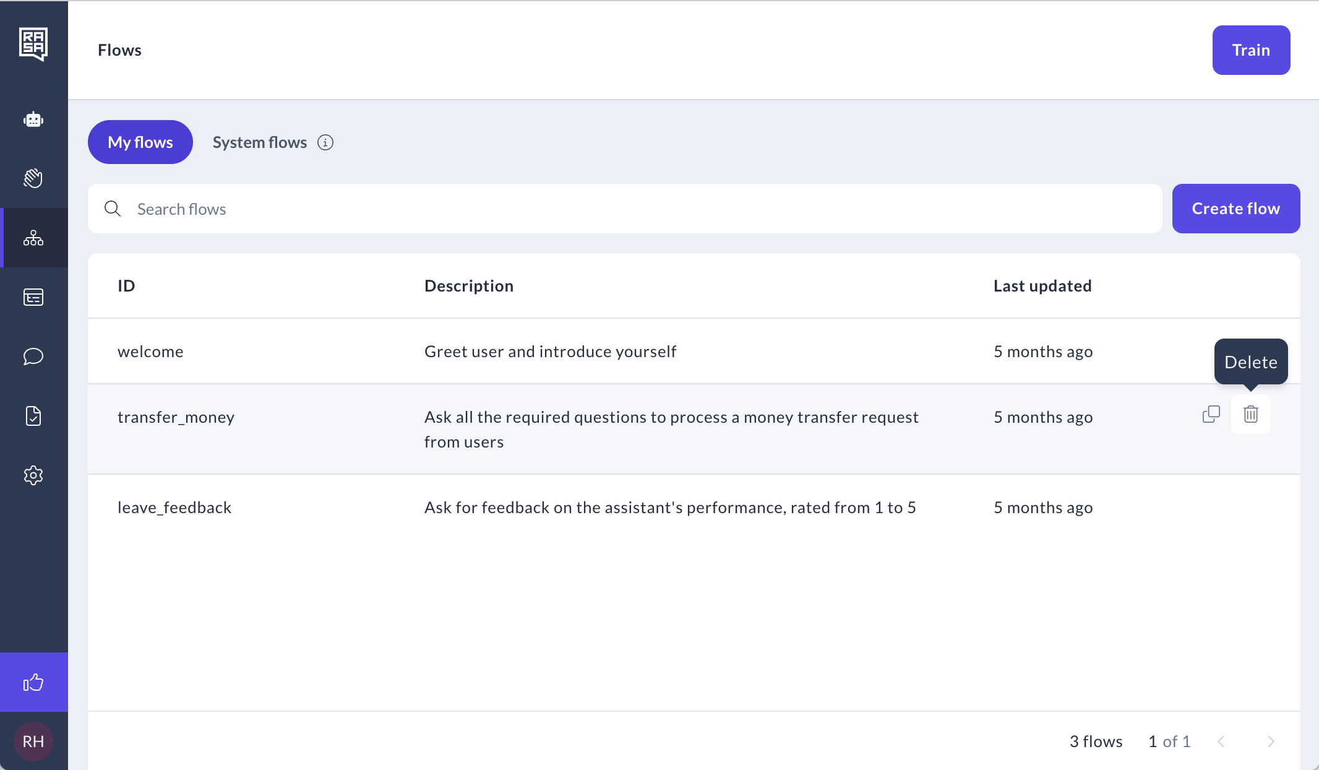1319x770 pixels.
Task: Open the robot assistant sidebar icon
Action: (x=33, y=119)
